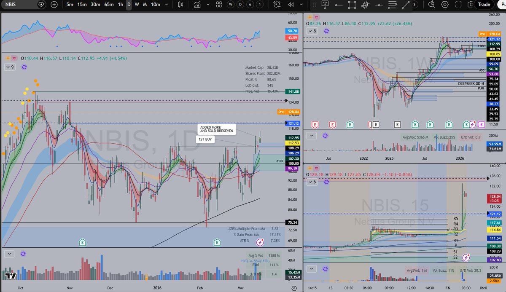Viewport: 506px width, 292px height.
Task: Open quick search lightning magnifier icon
Action: (431, 5)
